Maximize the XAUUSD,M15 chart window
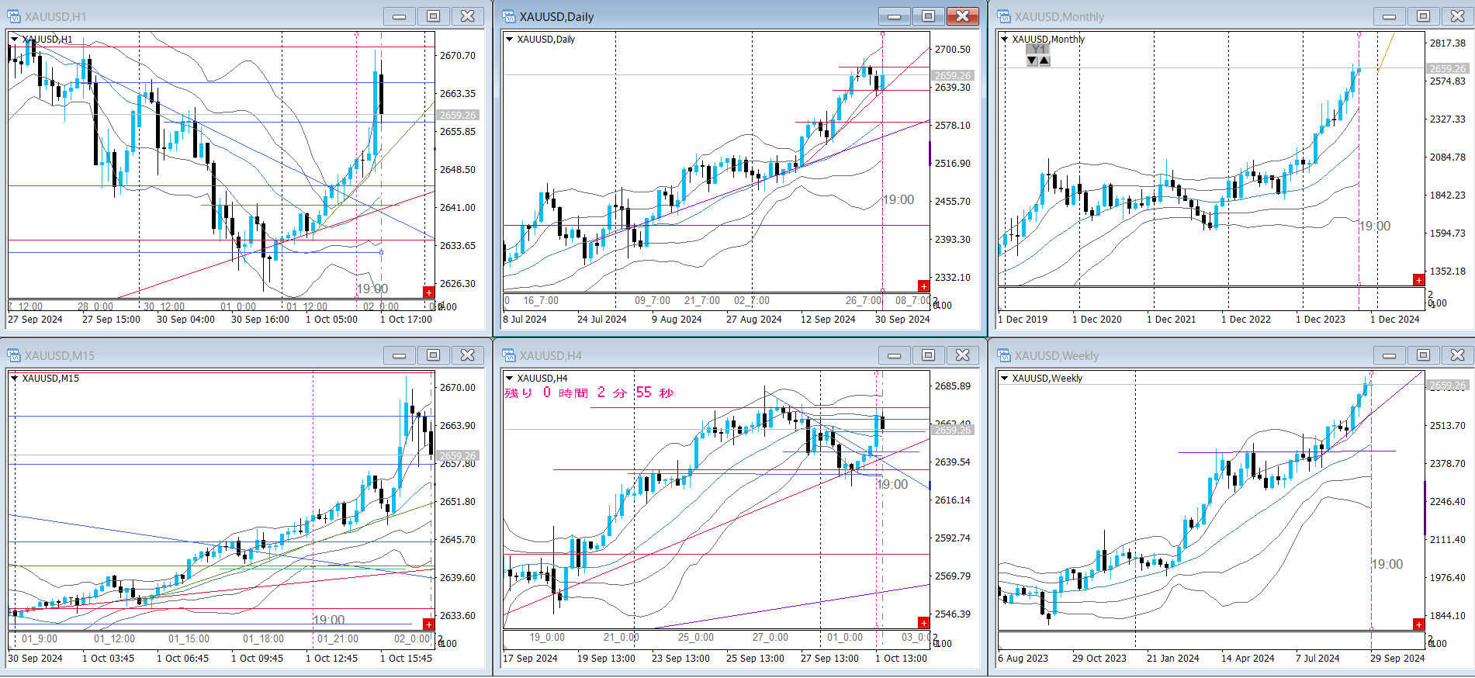 [433, 355]
